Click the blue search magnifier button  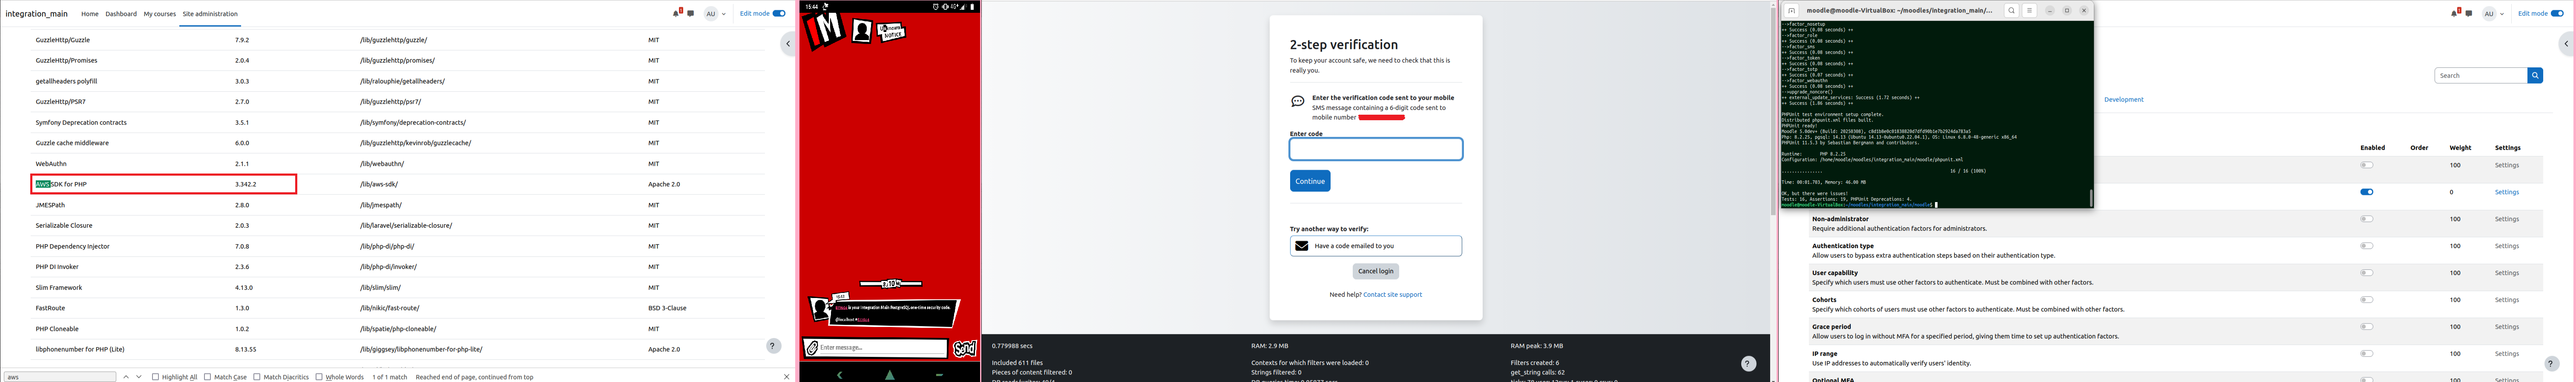(2535, 75)
